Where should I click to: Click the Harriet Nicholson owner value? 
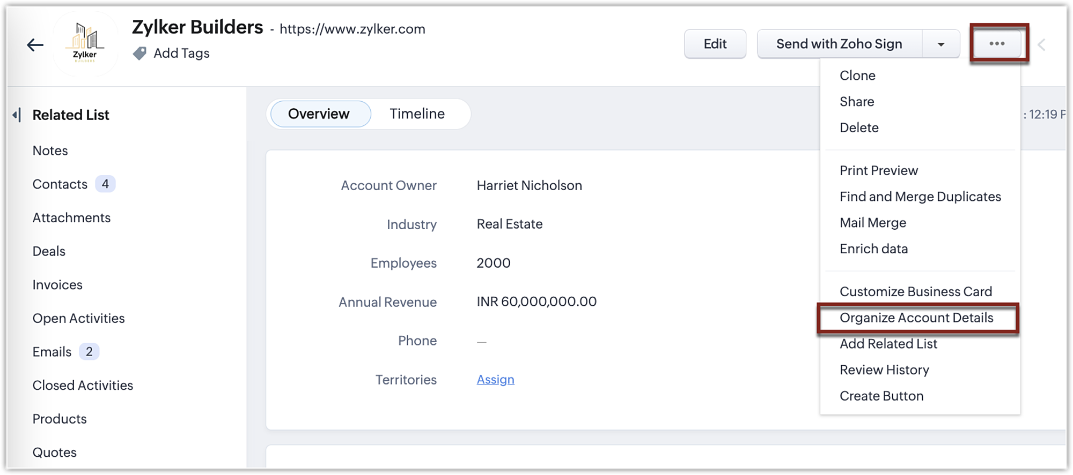[529, 186]
